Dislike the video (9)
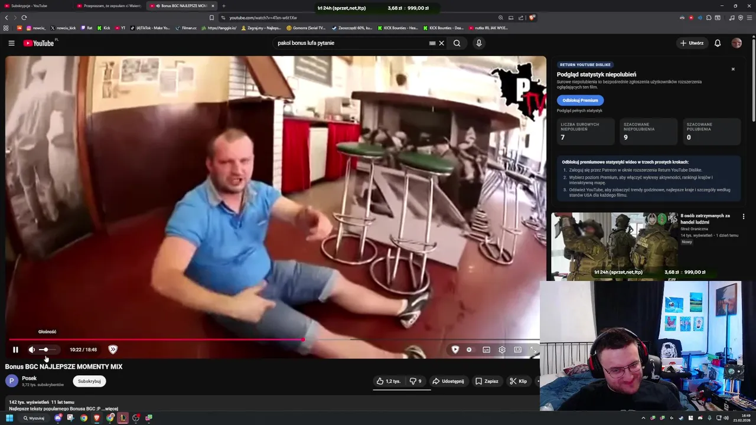This screenshot has width=756, height=425. click(416, 381)
